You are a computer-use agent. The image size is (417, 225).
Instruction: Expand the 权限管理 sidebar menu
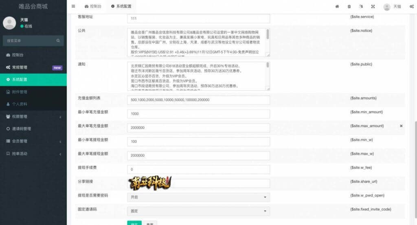[x=33, y=117]
